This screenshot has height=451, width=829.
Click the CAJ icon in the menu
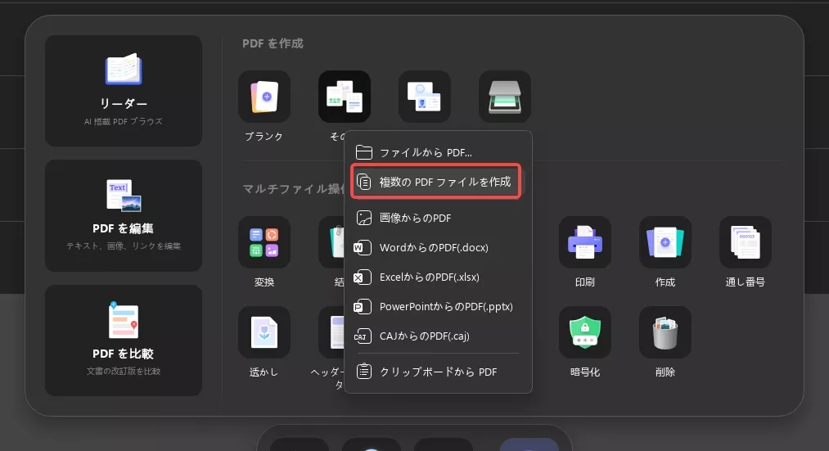(x=363, y=336)
